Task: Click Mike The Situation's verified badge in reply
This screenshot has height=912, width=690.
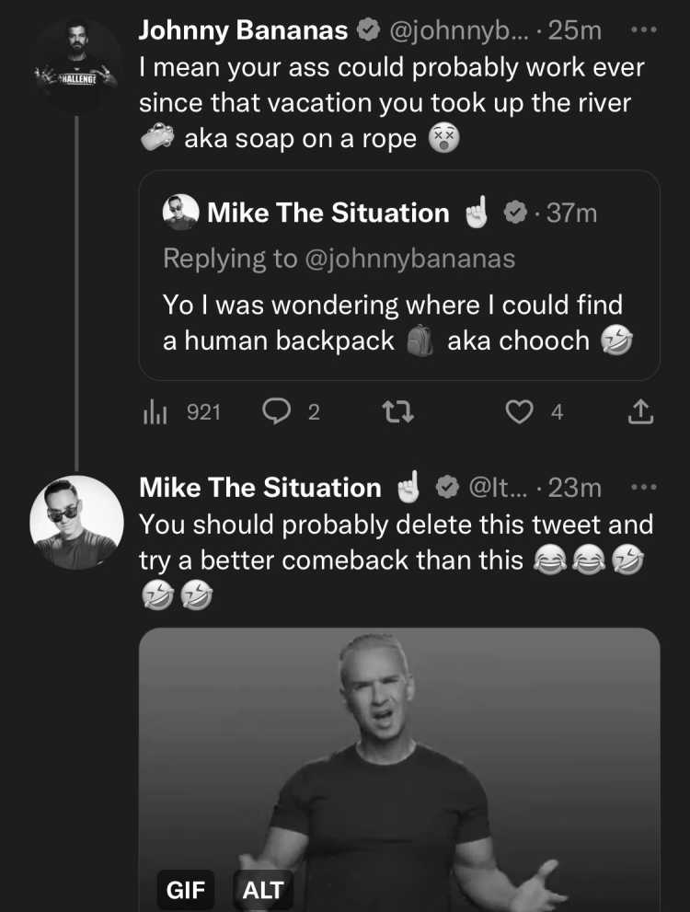Action: [x=448, y=488]
